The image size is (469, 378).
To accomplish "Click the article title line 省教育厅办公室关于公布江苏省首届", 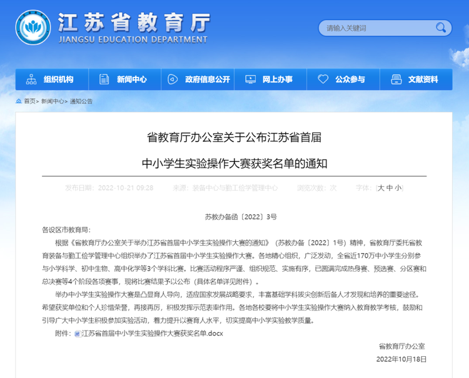I will (234, 137).
